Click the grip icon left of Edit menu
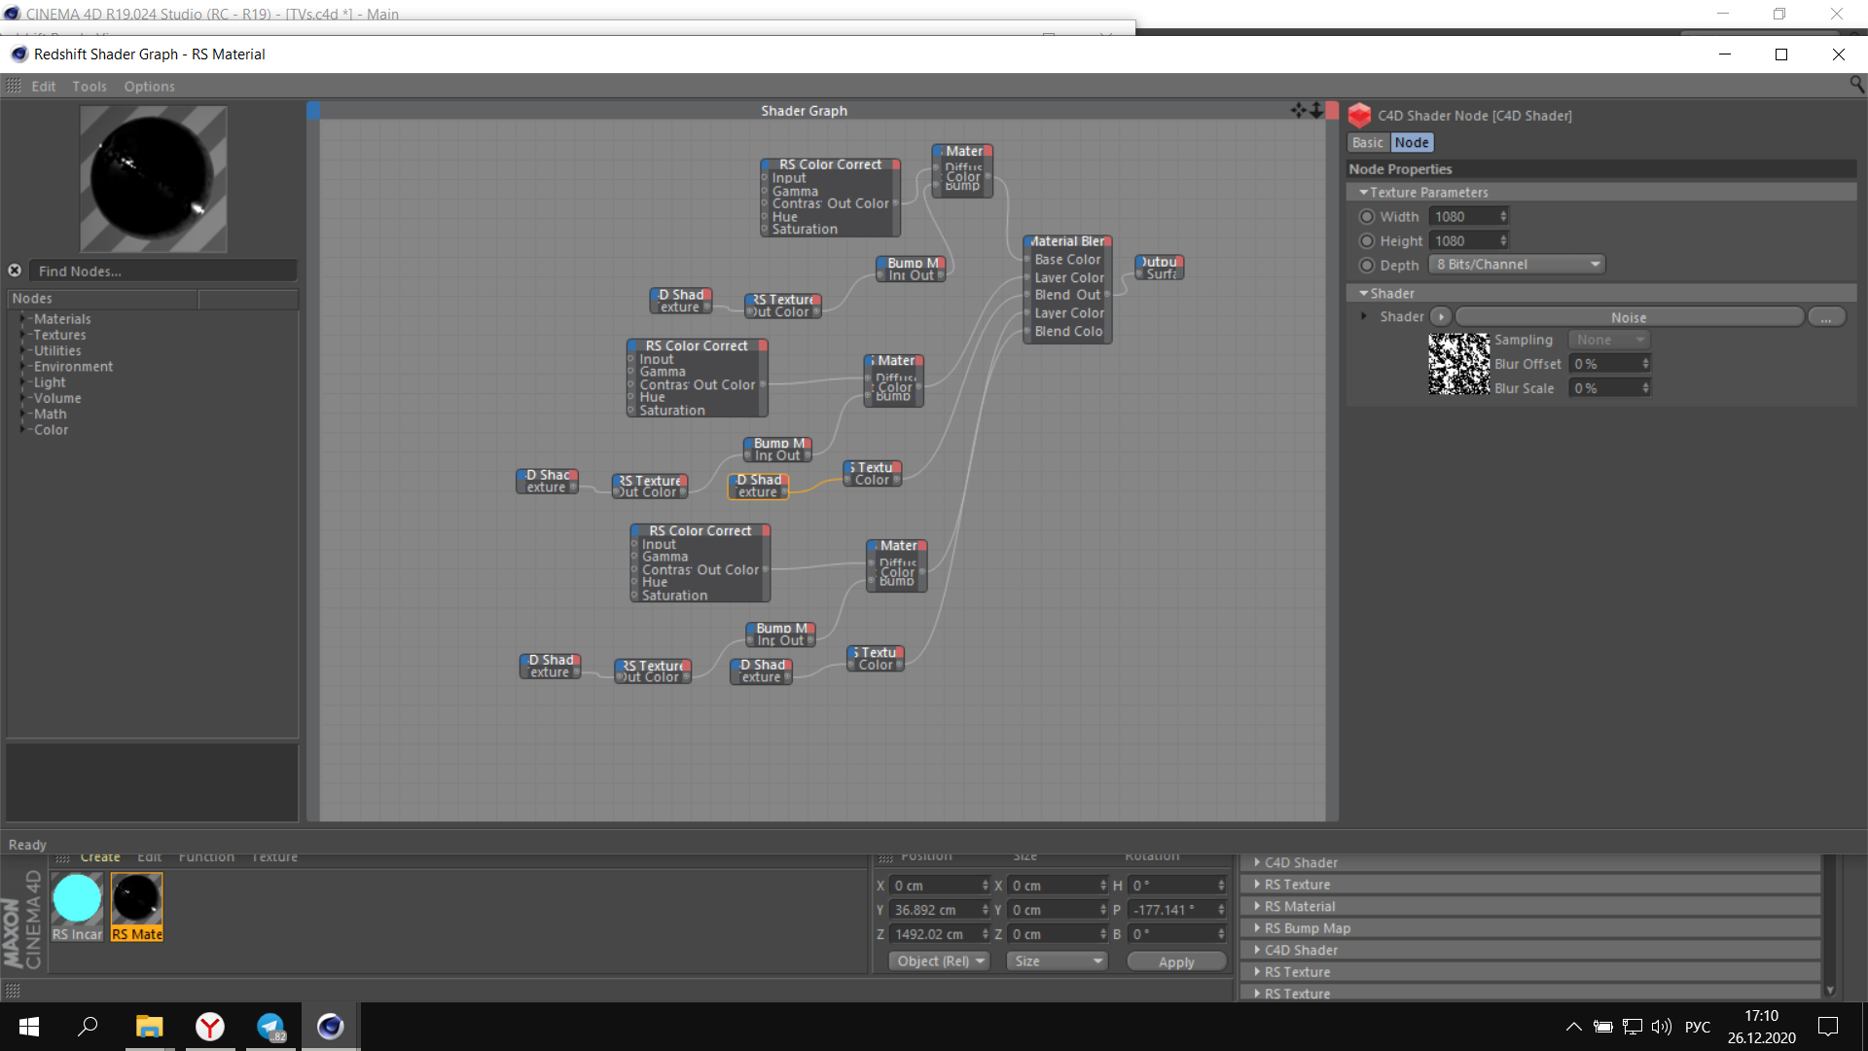 tap(14, 86)
